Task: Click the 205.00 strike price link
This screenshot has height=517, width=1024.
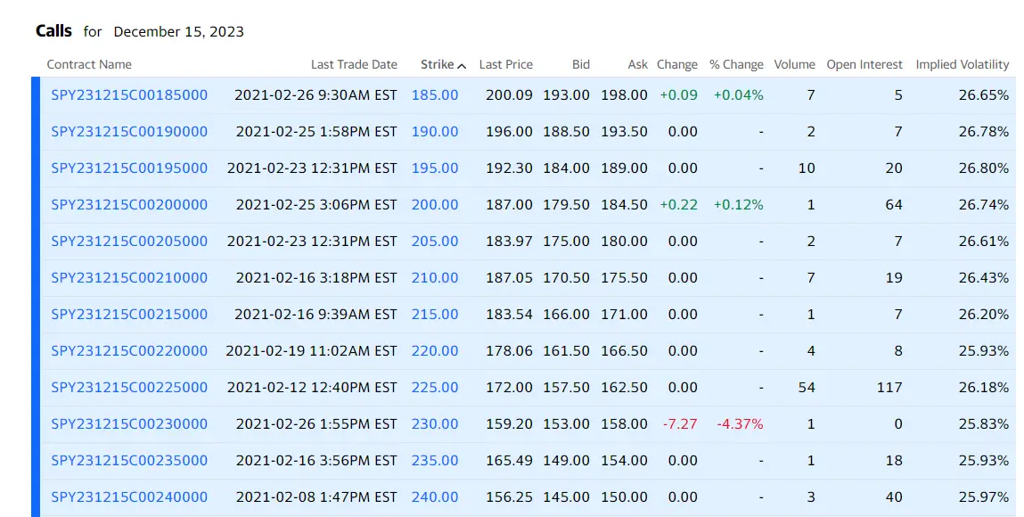Action: click(x=435, y=241)
